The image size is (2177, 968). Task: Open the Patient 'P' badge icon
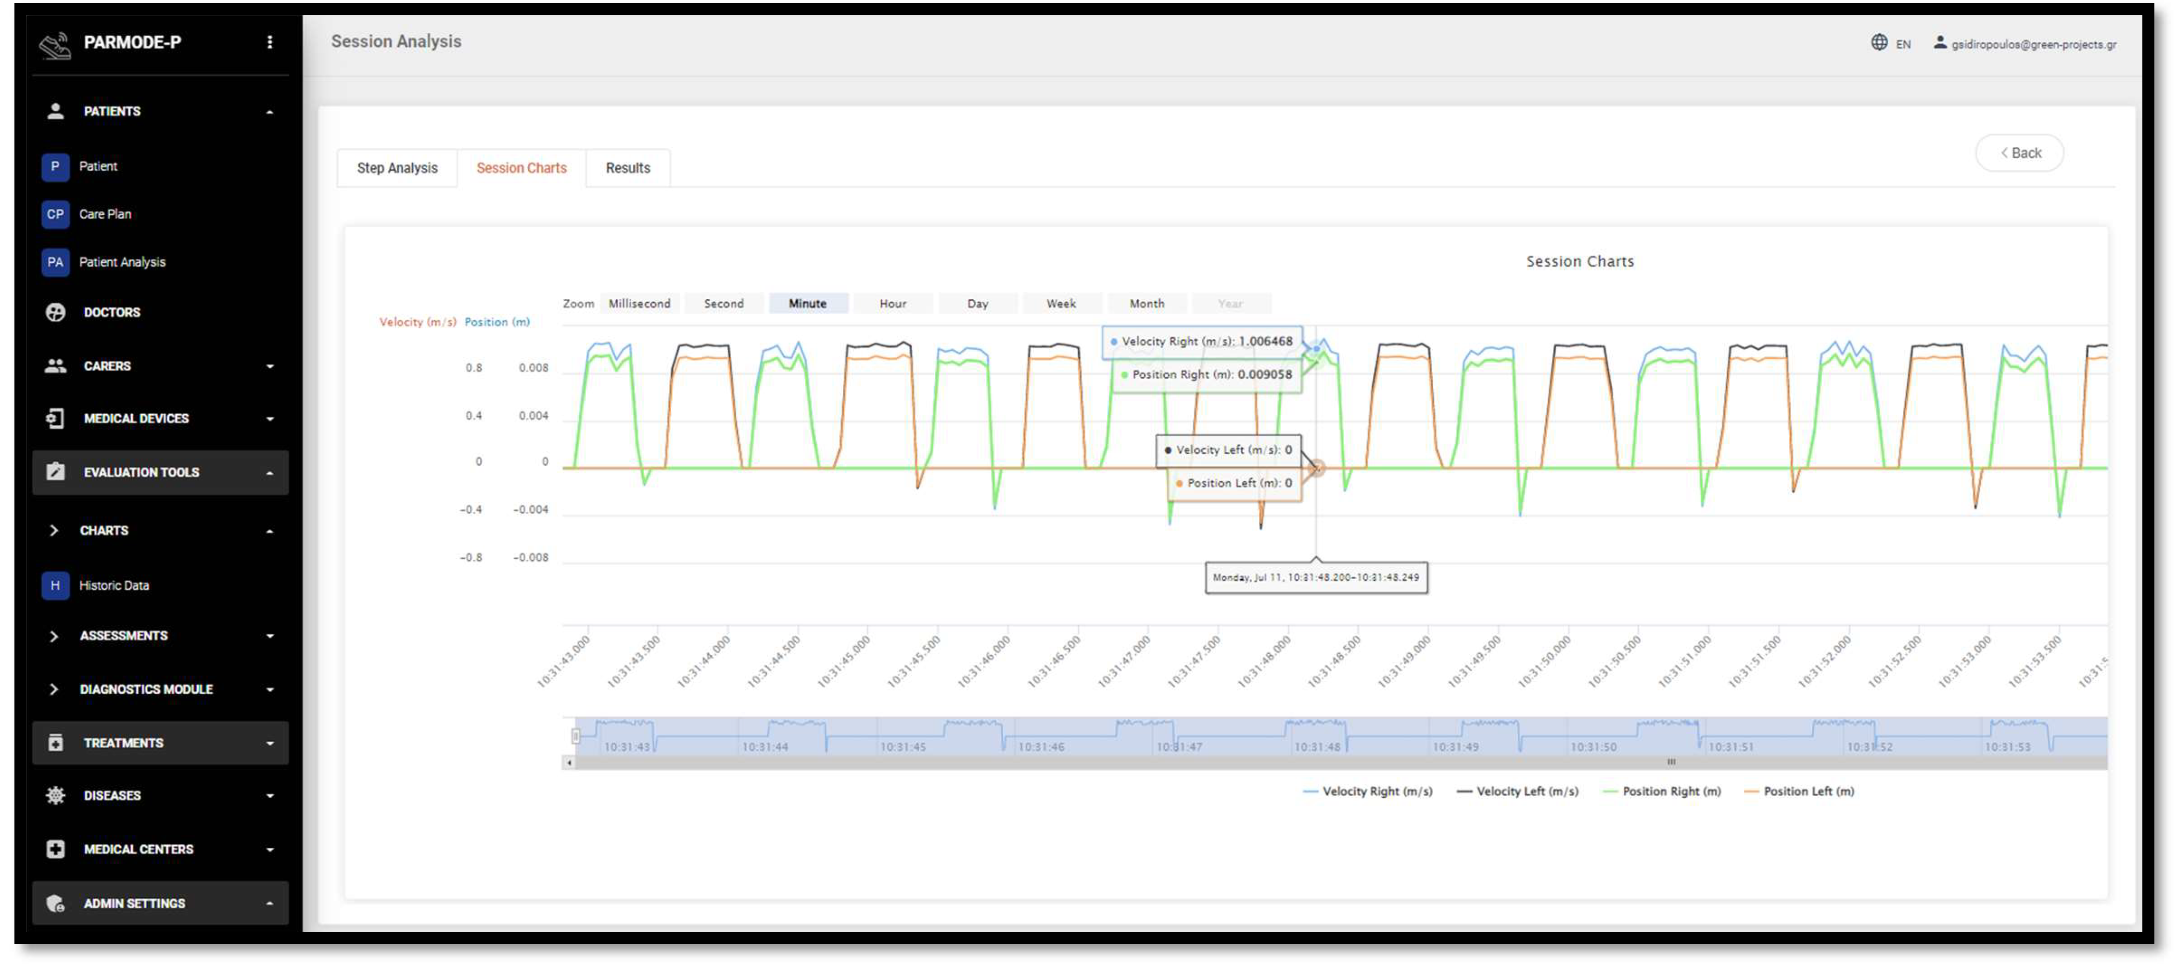[x=55, y=166]
